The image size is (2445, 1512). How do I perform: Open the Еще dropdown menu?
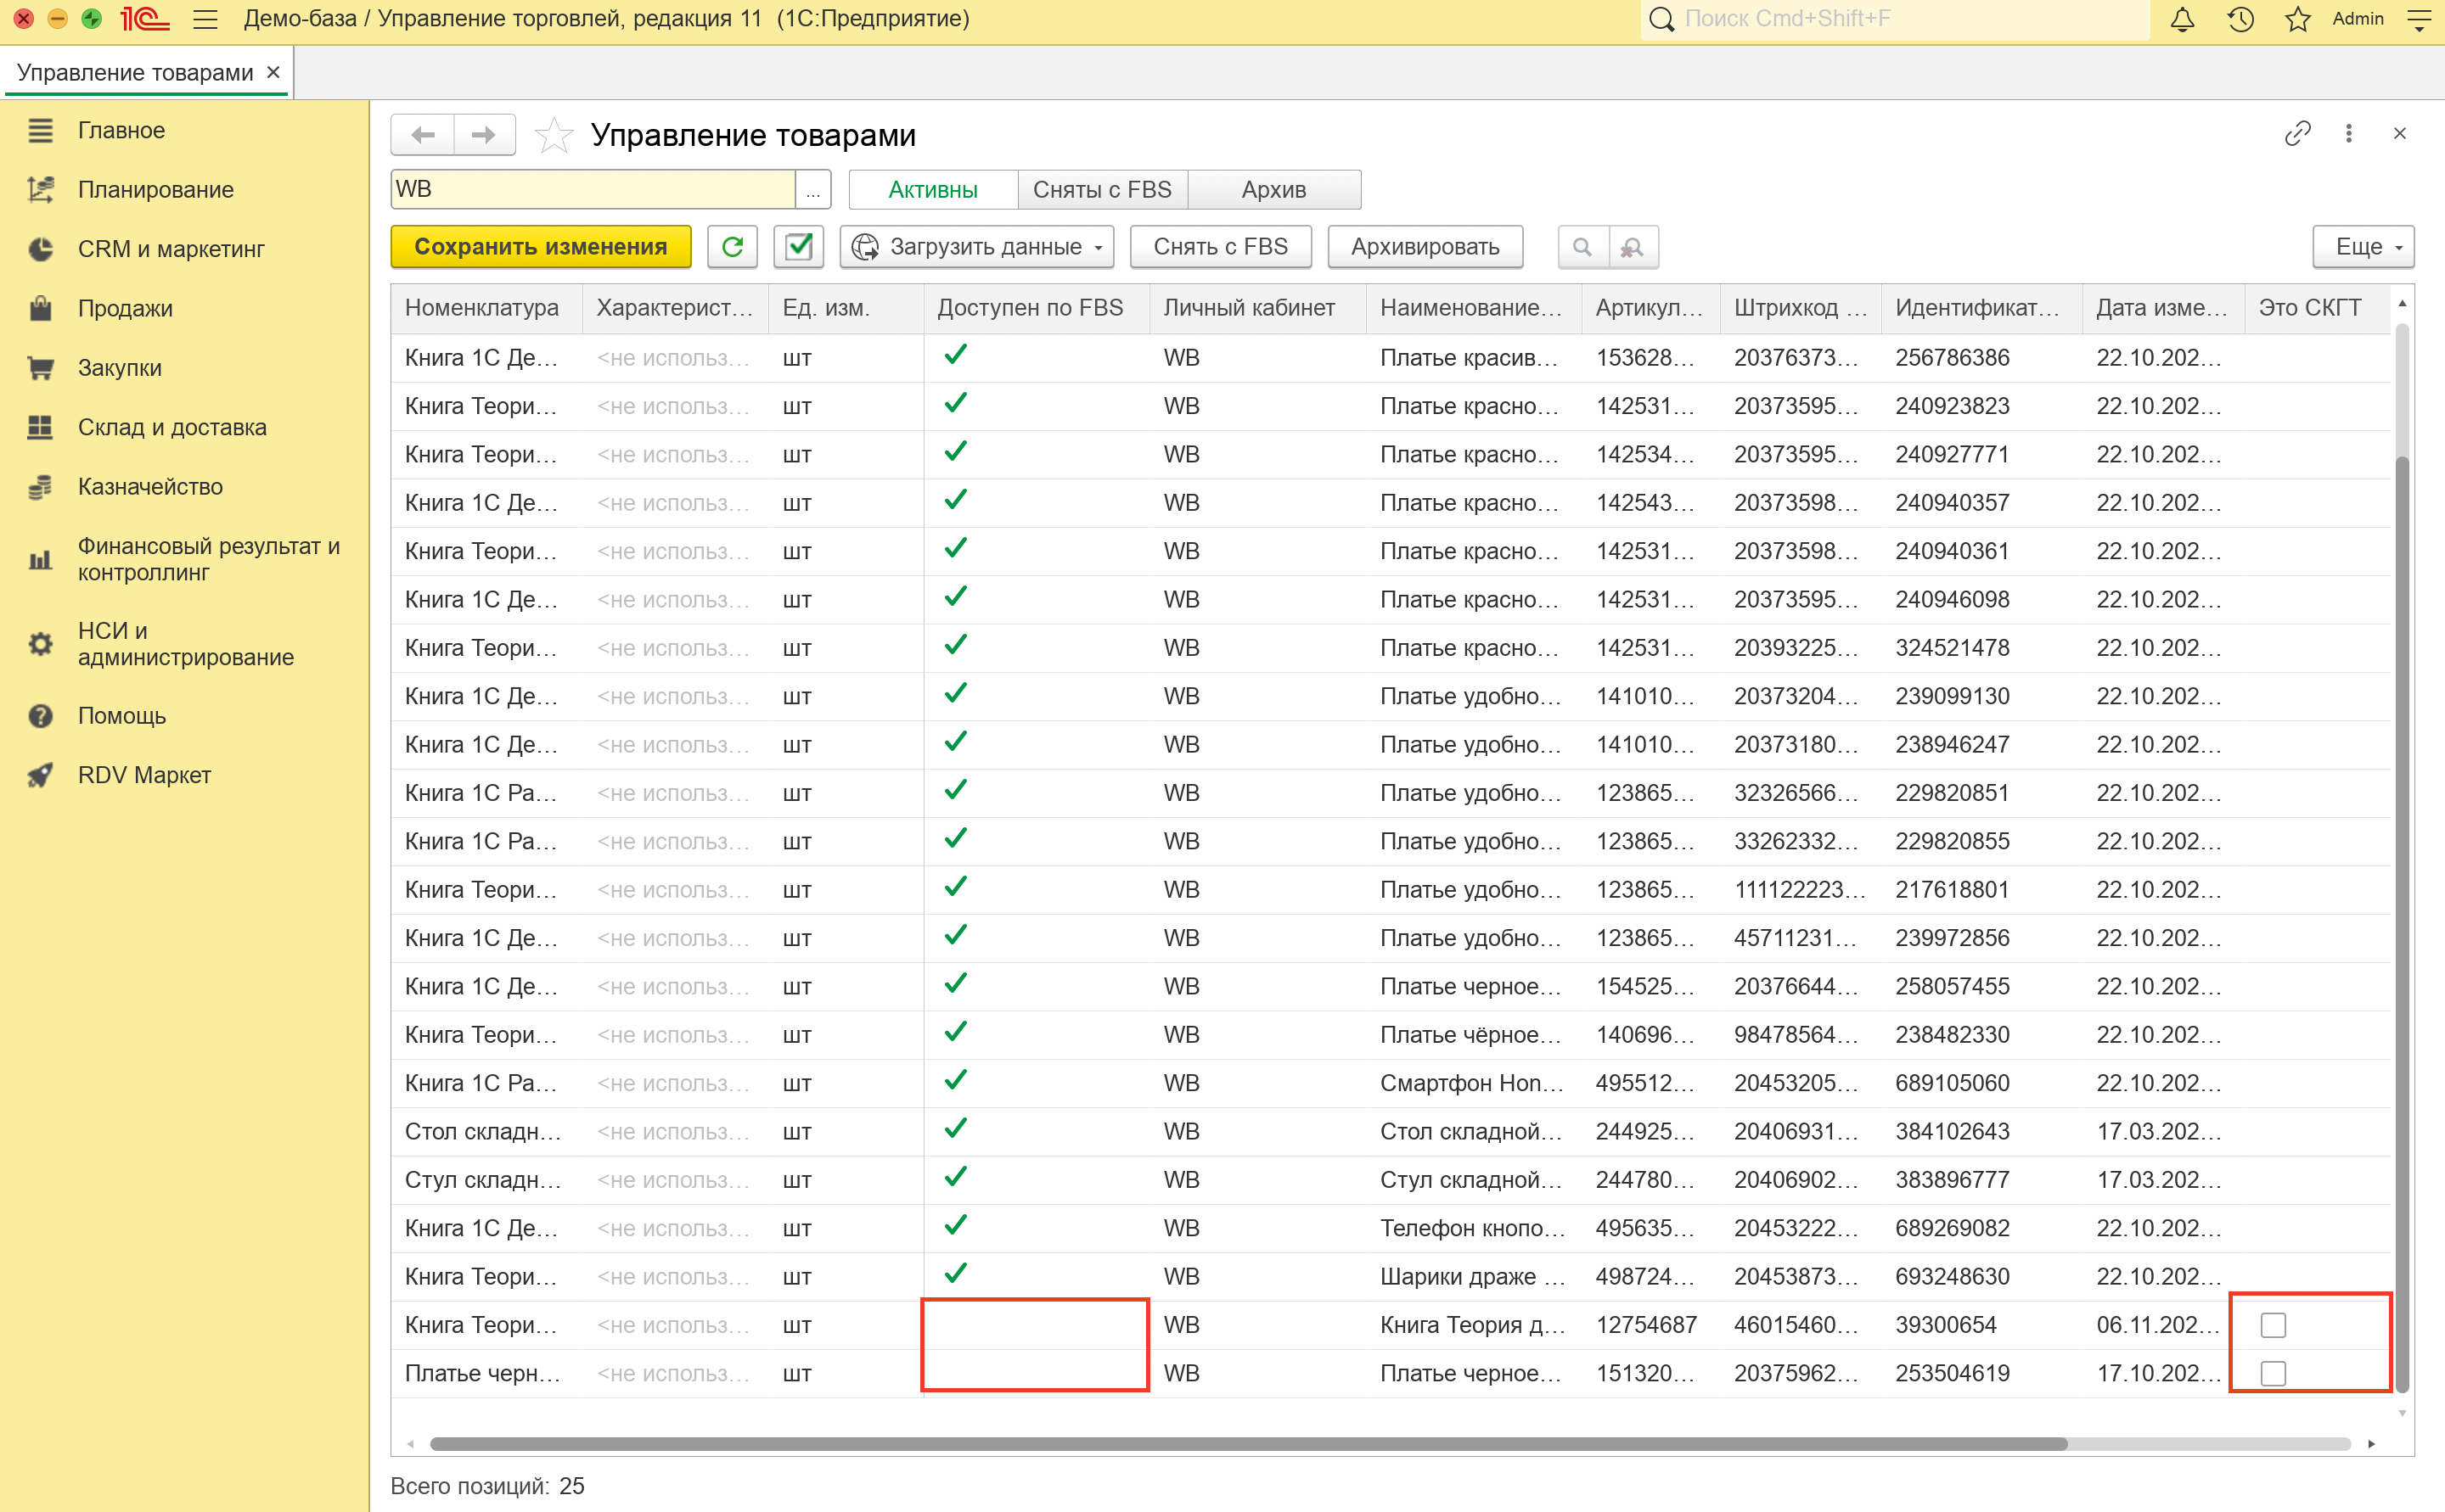2362,247
